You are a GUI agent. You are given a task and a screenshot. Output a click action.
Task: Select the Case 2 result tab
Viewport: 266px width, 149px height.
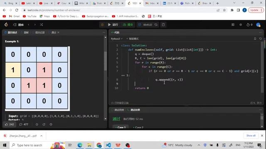pyautogui.click(x=138, y=127)
